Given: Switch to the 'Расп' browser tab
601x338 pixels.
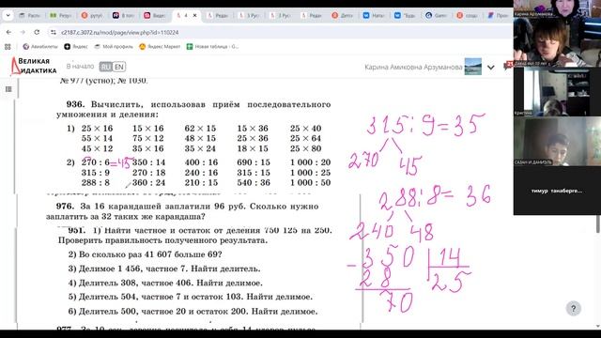Looking at the screenshot, I should (x=30, y=16).
